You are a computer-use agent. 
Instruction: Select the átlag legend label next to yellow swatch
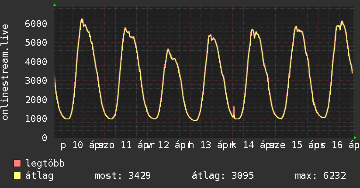[x=40, y=176]
